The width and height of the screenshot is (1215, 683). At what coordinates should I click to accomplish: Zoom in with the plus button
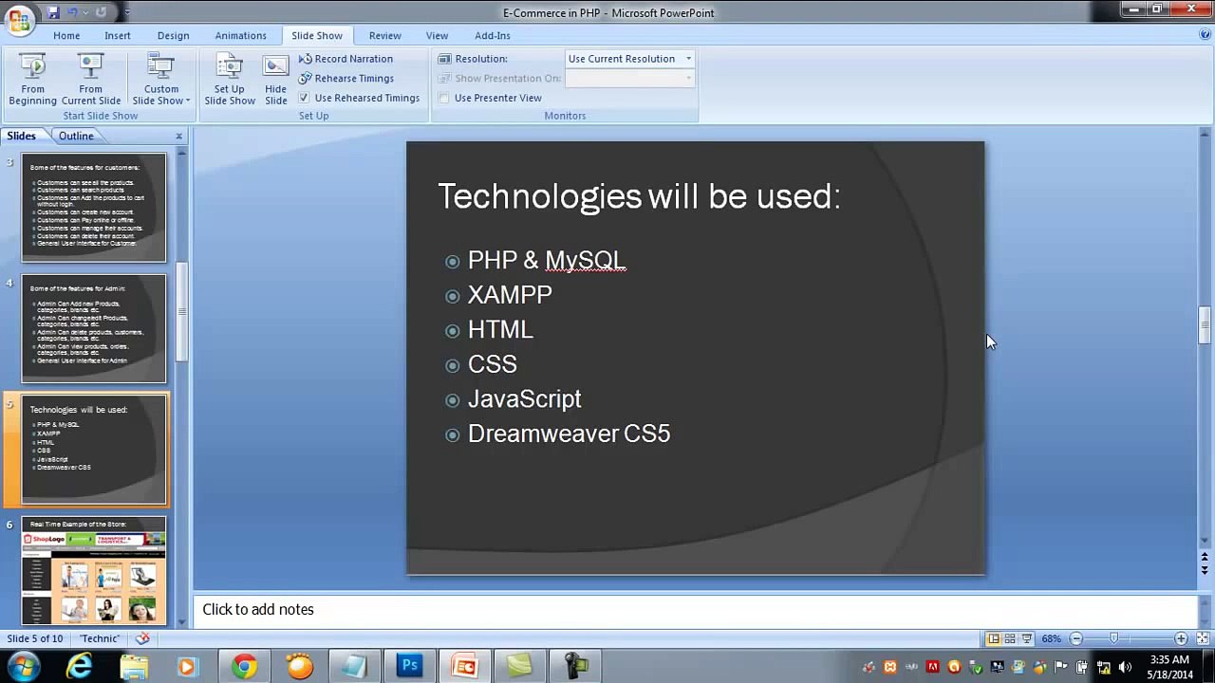pyautogui.click(x=1181, y=638)
